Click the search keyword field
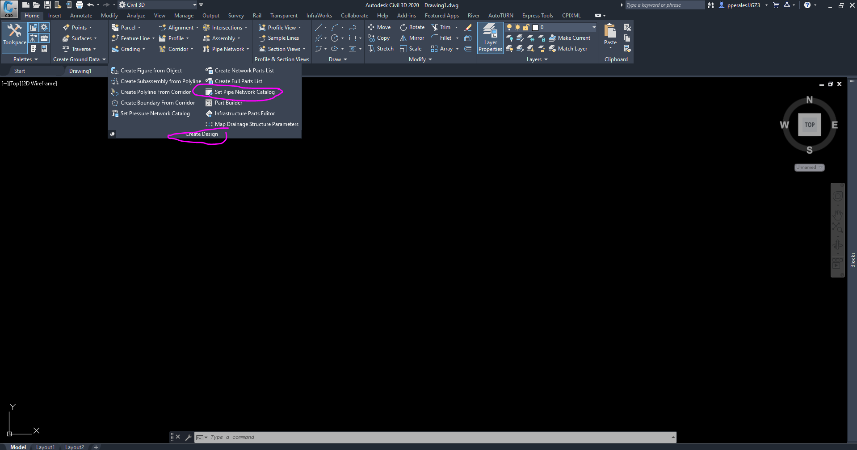Image resolution: width=857 pixels, height=450 pixels. pos(664,5)
